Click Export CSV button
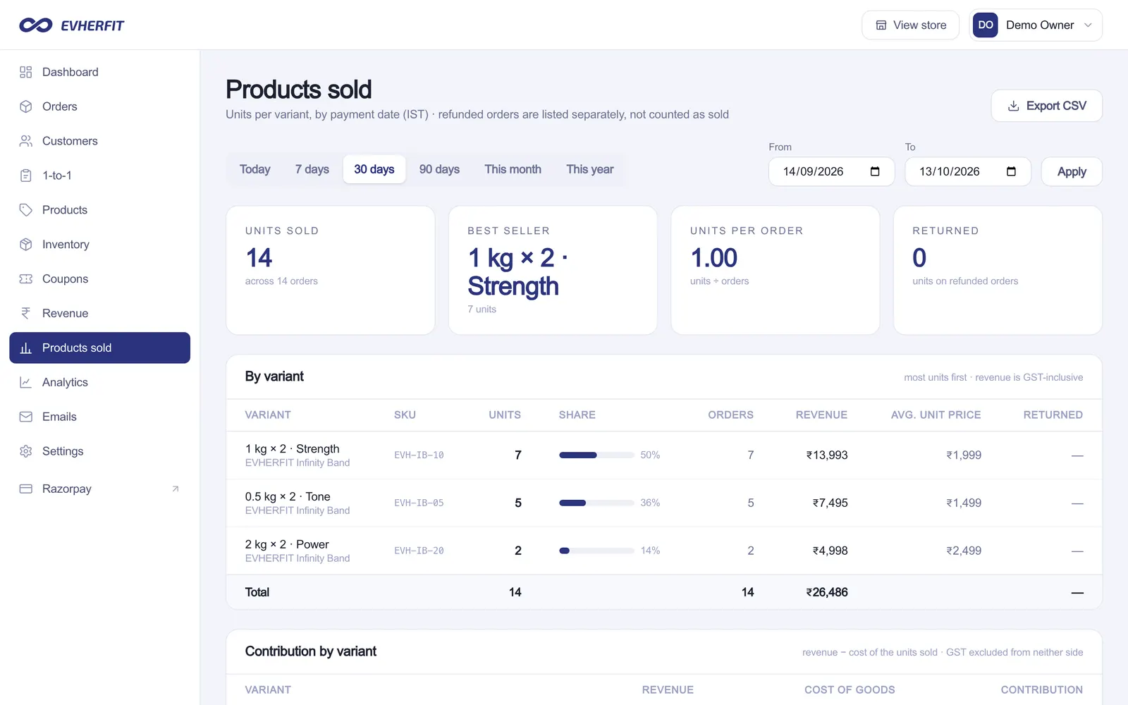Viewport: 1128px width, 705px height. click(1046, 106)
